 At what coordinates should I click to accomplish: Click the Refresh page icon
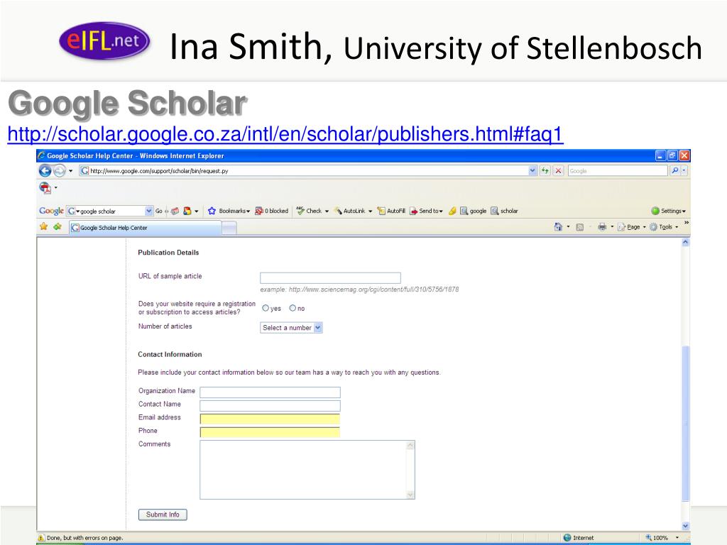pos(545,170)
